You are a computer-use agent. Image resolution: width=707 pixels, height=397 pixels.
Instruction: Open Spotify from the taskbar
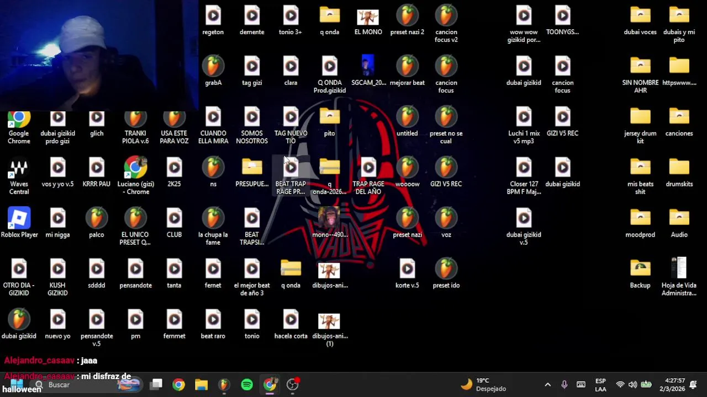[247, 385]
